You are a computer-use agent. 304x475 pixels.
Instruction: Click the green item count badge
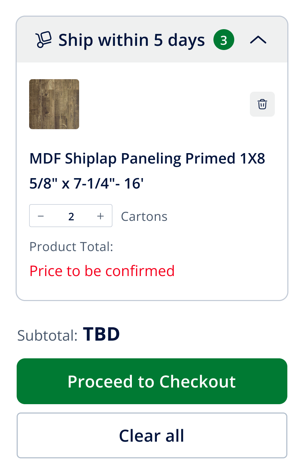click(x=224, y=40)
